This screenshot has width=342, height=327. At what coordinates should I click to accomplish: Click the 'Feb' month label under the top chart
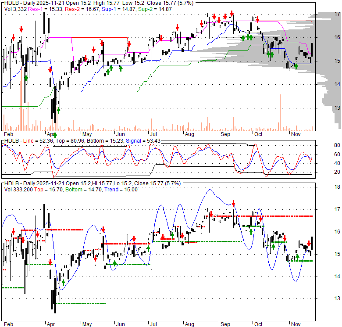coord(8,134)
